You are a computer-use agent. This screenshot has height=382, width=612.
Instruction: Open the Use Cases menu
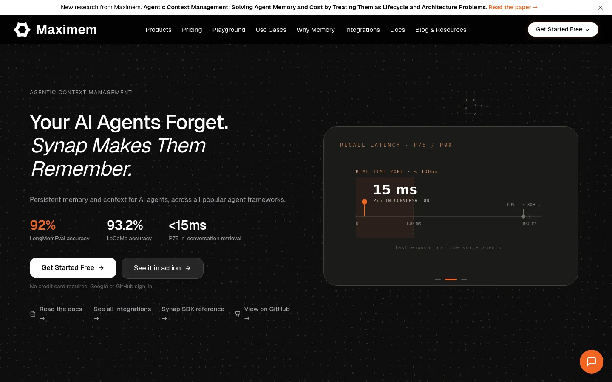pyautogui.click(x=271, y=30)
